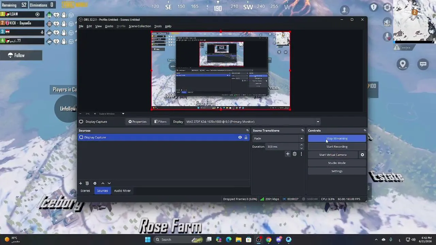
Task: Add a new source with the plus icon
Action: click(x=81, y=183)
